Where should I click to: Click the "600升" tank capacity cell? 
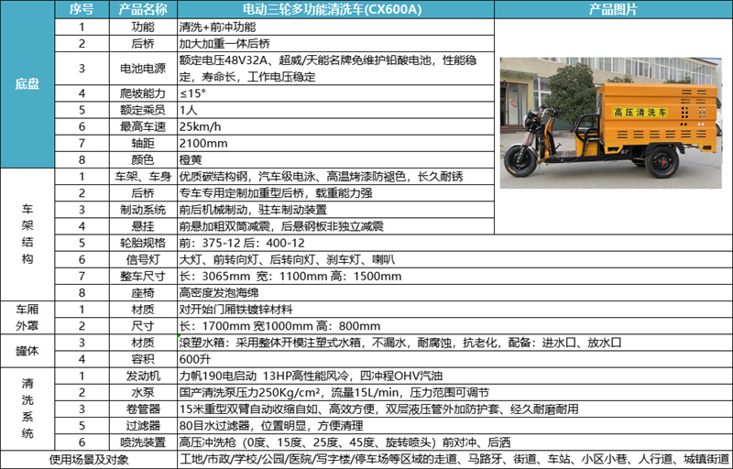(334, 358)
